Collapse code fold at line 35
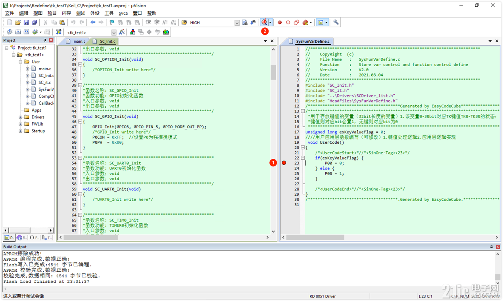 pyautogui.click(x=80, y=65)
